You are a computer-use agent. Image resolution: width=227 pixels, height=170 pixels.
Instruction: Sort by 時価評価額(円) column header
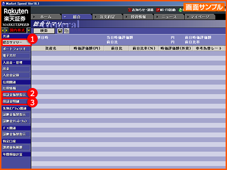point(87,49)
